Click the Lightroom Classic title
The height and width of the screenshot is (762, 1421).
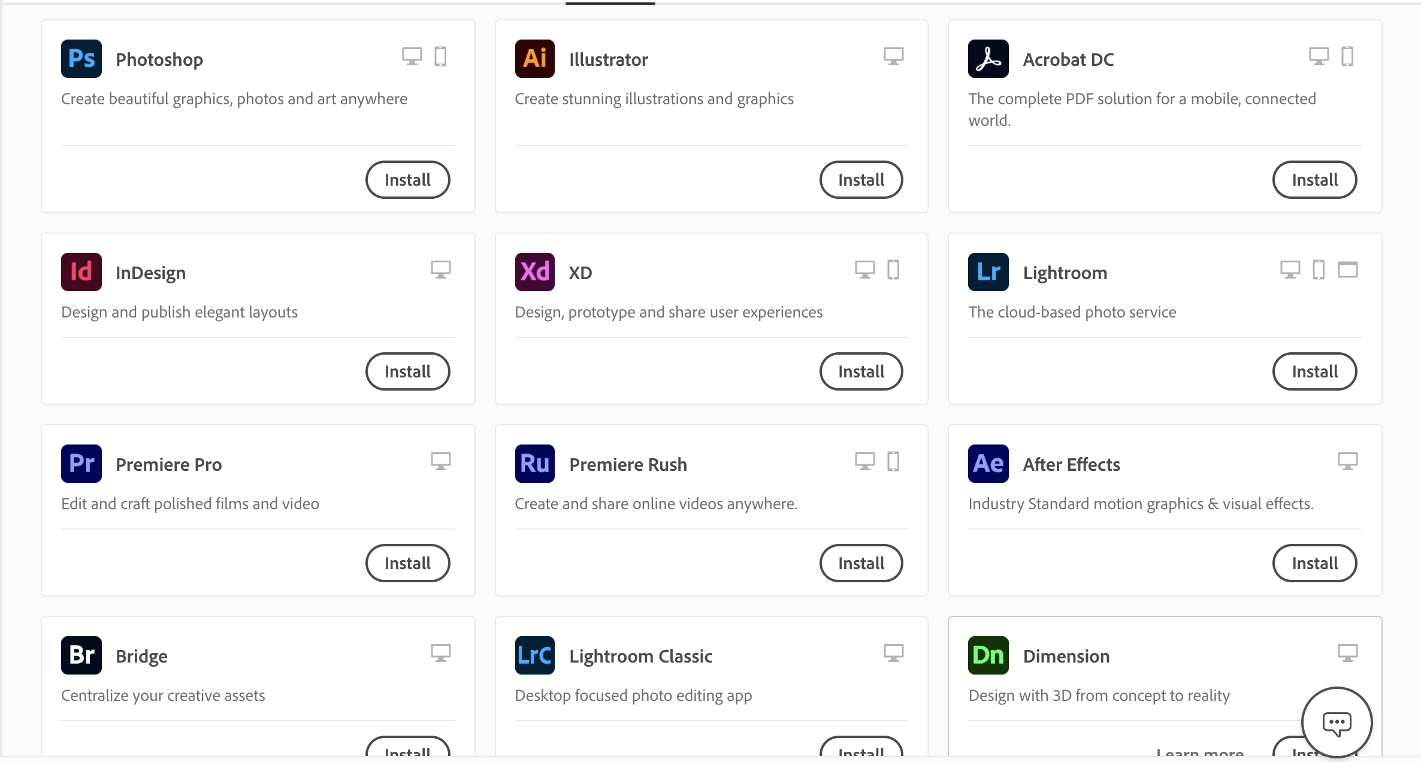640,657
